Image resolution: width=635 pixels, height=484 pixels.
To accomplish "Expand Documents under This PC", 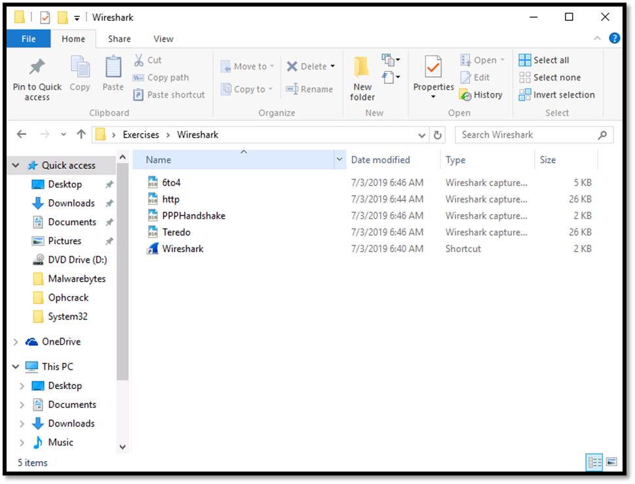I will click(22, 405).
